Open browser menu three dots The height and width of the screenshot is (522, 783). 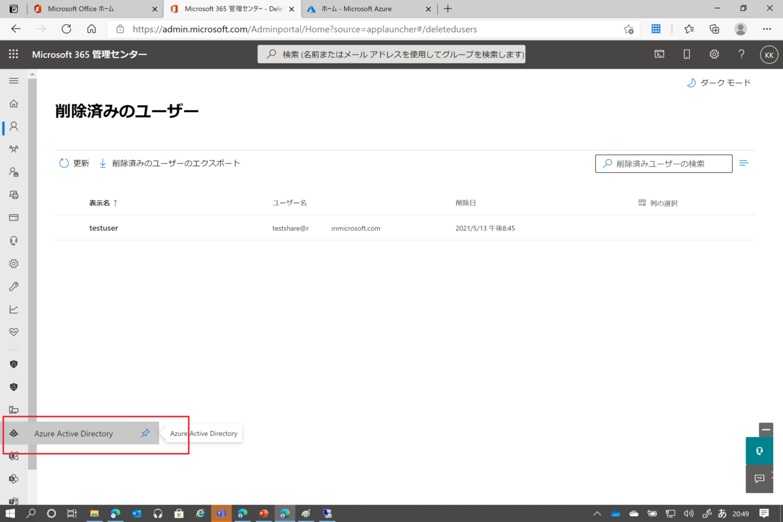tap(768, 29)
